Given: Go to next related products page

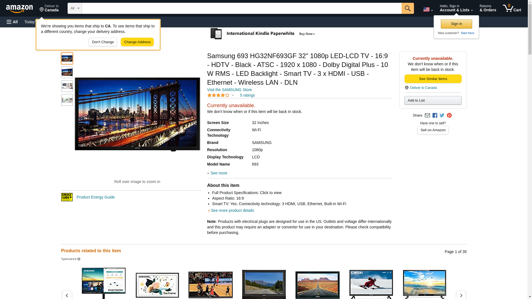Looking at the screenshot, I should [461, 295].
